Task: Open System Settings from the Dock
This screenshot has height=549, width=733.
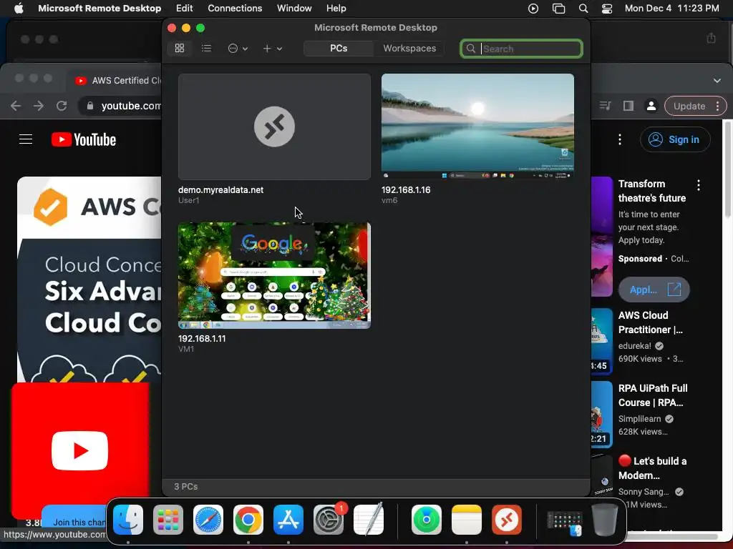Action: click(329, 520)
